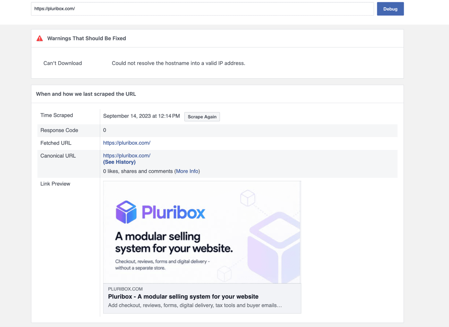Click the Pluribox cube logo in preview
449x327 pixels.
coord(126,212)
